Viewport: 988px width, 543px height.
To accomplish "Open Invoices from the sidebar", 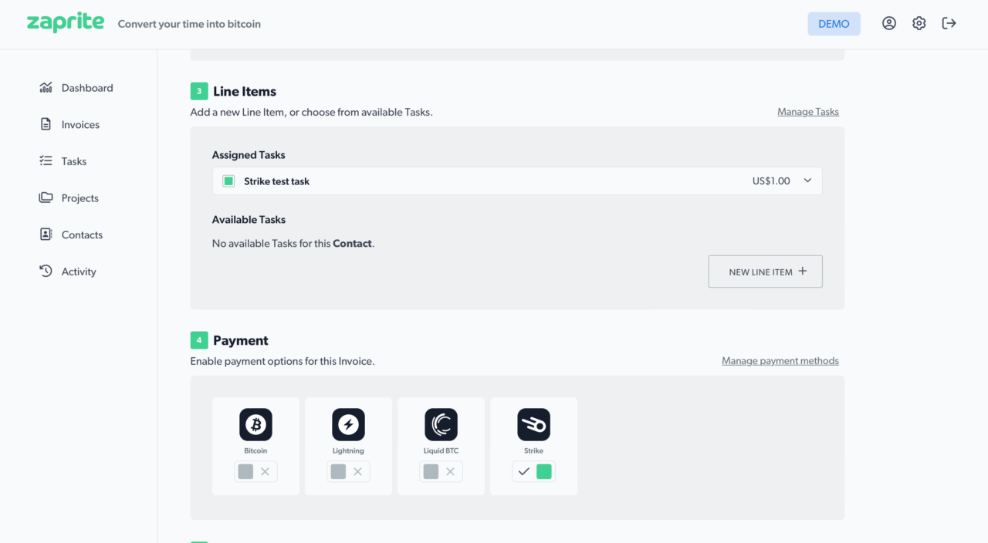I will pos(80,124).
